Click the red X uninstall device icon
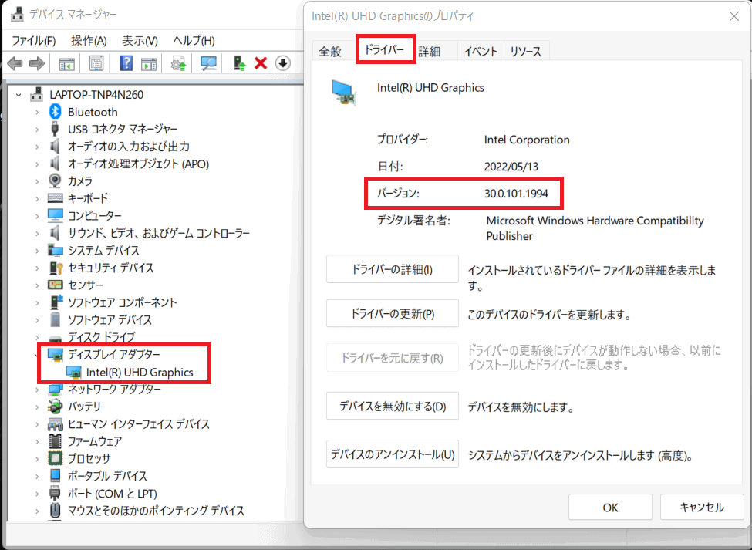This screenshot has height=550, width=752. [x=261, y=63]
